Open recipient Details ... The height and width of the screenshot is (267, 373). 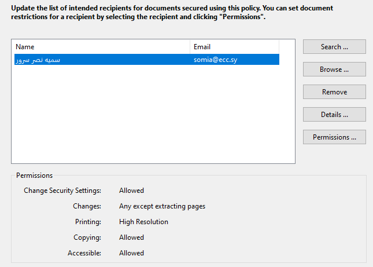tap(334, 115)
